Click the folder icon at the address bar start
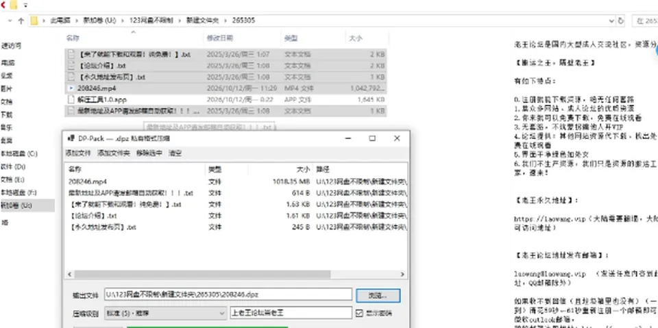Screen dimensions: 658x328 click(34, 21)
